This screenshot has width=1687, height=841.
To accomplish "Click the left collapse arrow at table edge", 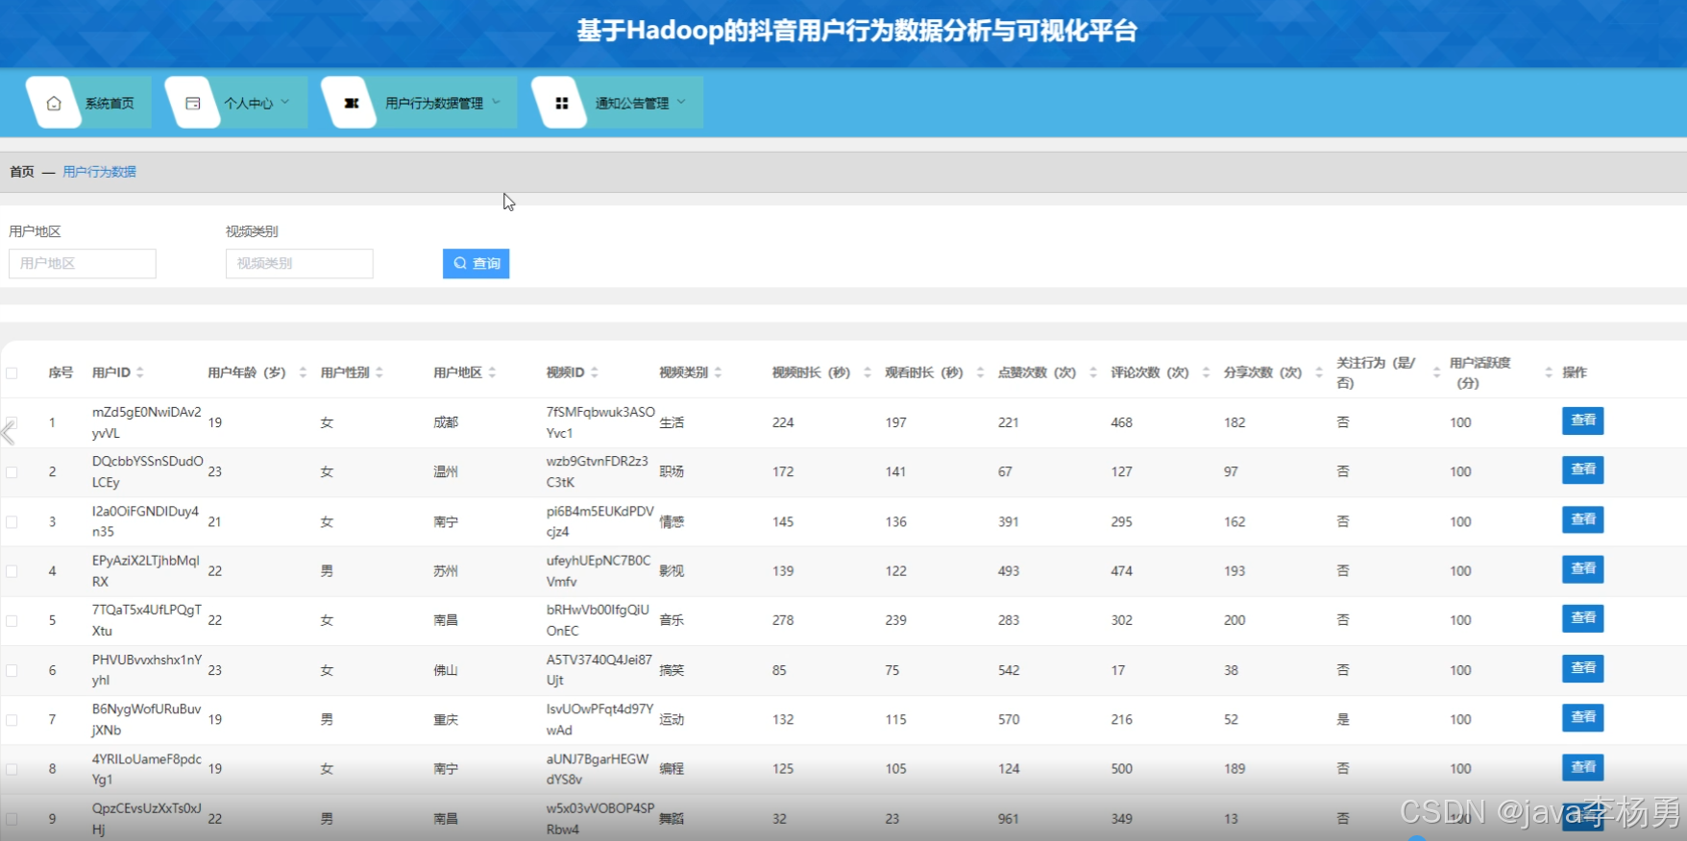I will [x=8, y=432].
